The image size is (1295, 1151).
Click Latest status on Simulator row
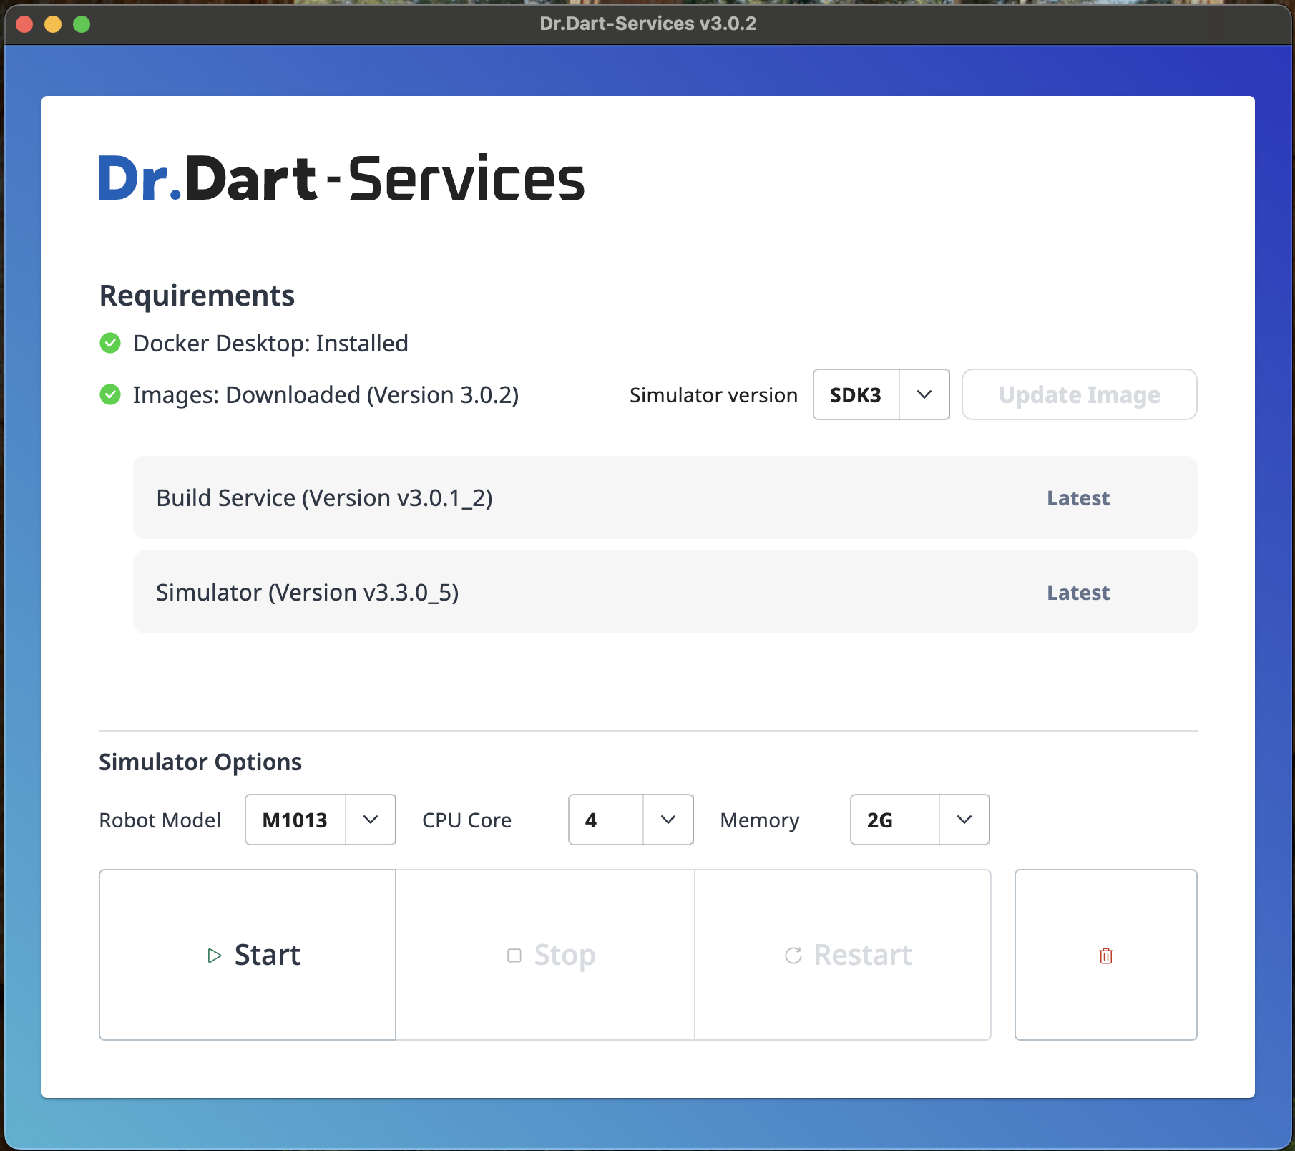[1077, 593]
